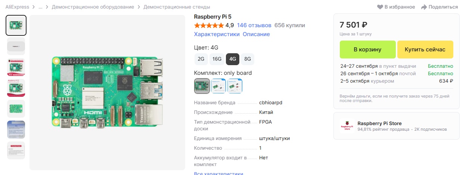The image size is (463, 175).
Task: Open the Описание tab
Action: pos(256,34)
